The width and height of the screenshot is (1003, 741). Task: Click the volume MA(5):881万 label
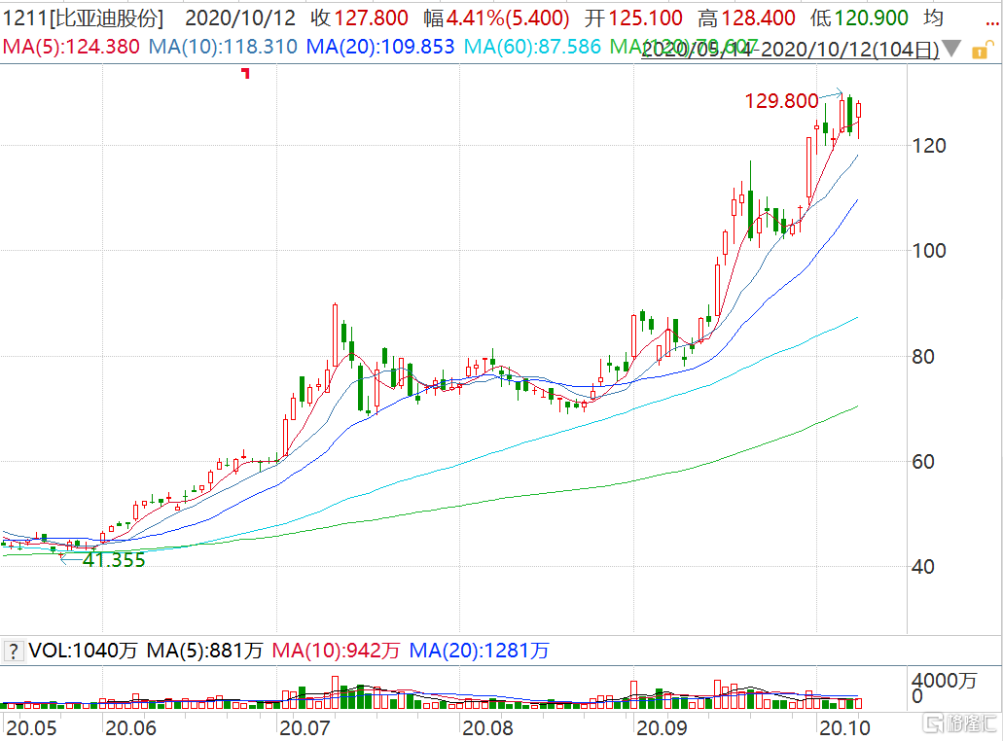pyautogui.click(x=204, y=651)
